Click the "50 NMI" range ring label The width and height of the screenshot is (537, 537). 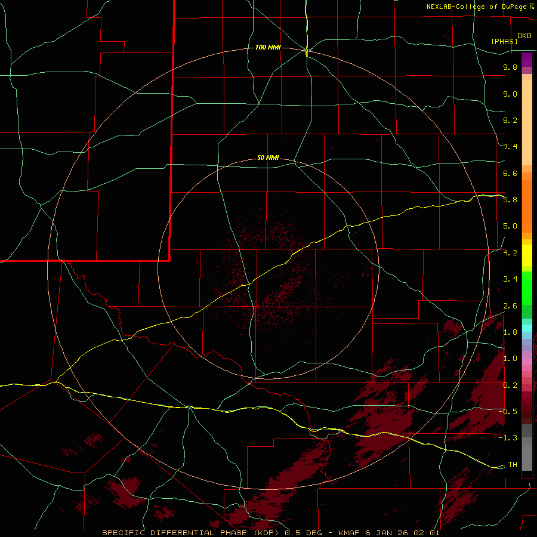pos(268,158)
